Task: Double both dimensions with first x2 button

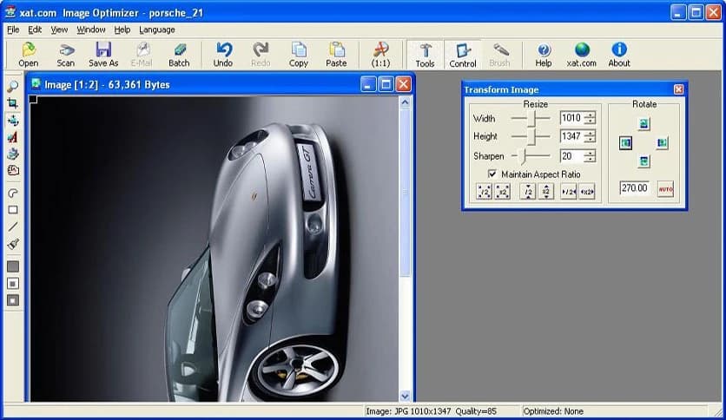Action: click(503, 191)
